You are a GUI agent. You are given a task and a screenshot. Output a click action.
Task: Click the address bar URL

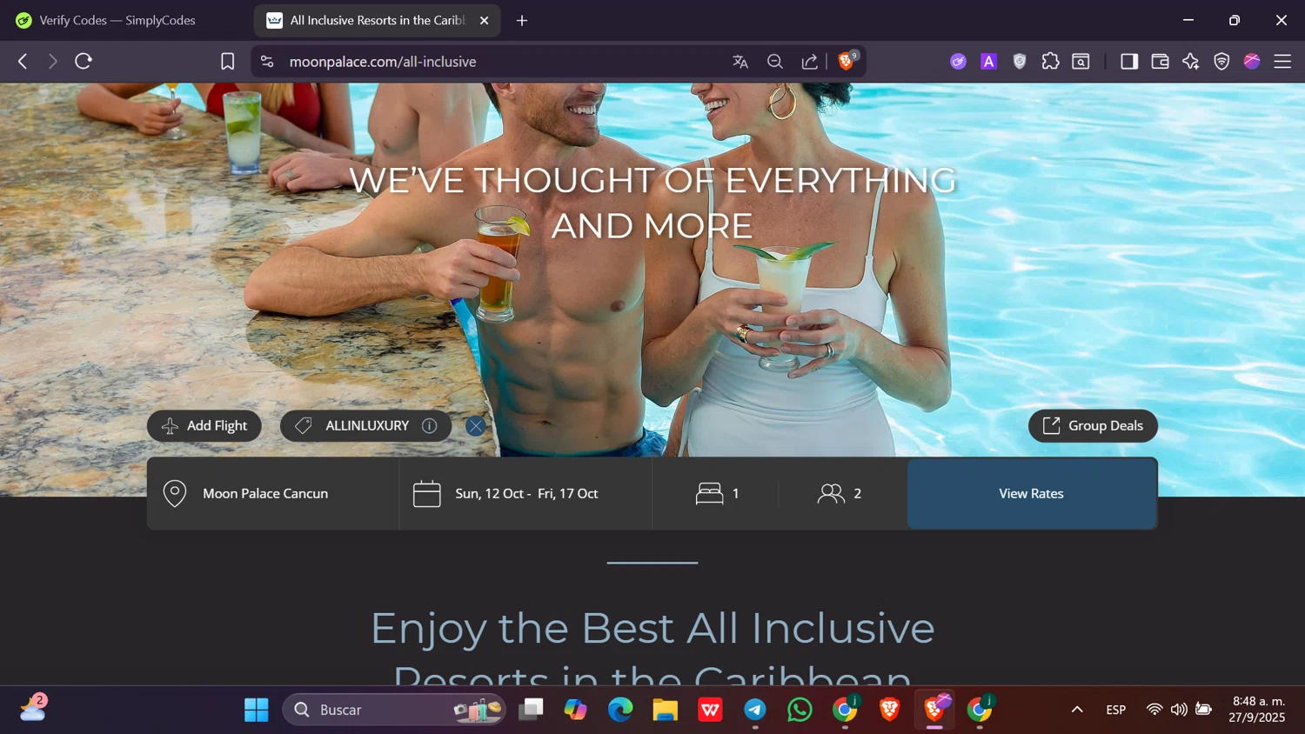point(383,62)
